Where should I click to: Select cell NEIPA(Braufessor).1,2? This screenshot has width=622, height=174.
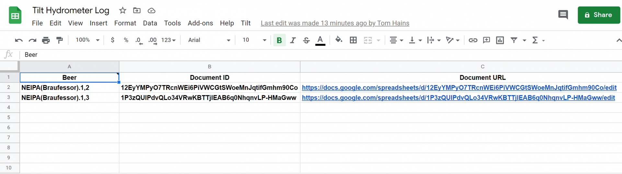(69, 88)
